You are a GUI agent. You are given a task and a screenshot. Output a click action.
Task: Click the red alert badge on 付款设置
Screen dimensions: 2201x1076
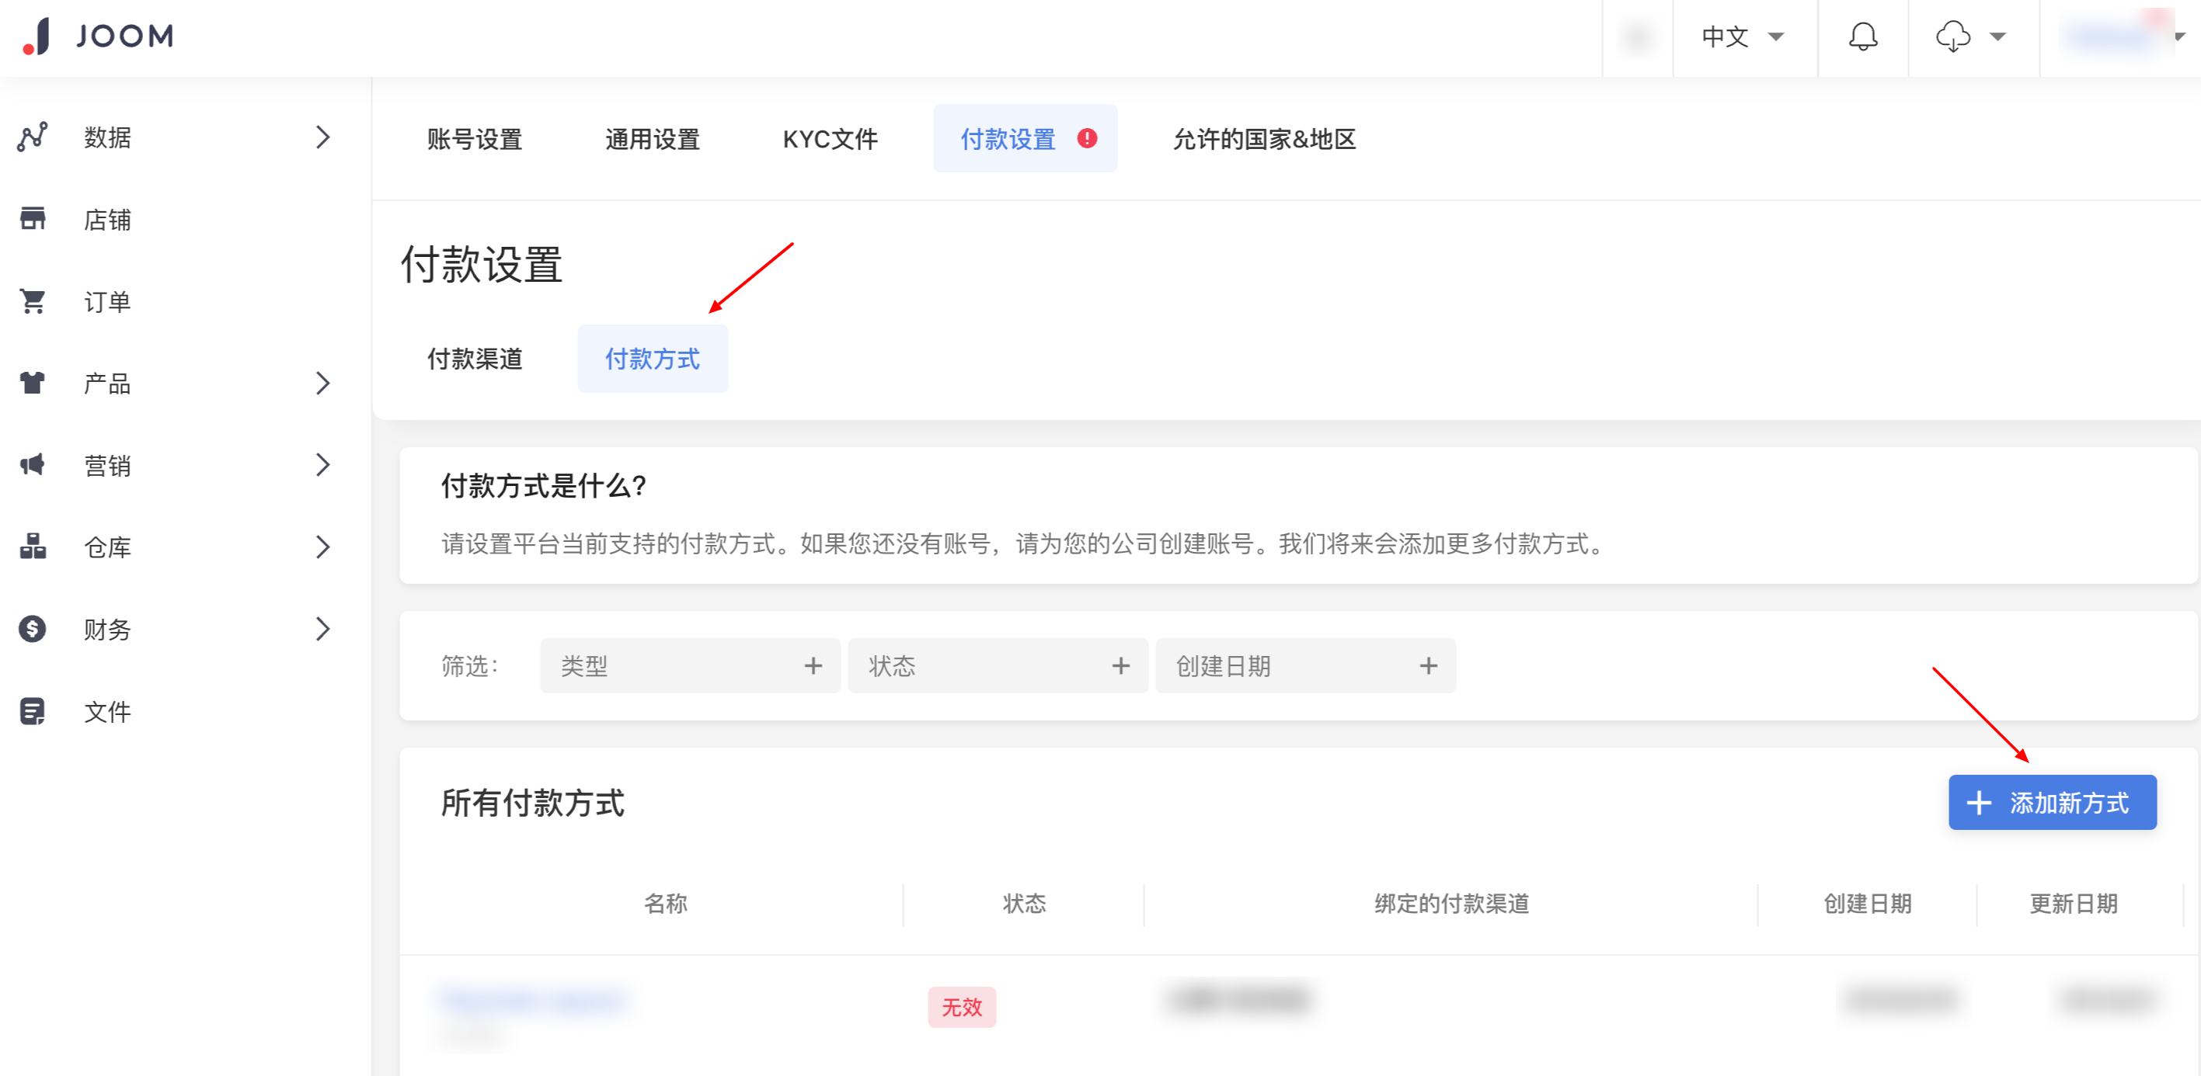tap(1087, 138)
